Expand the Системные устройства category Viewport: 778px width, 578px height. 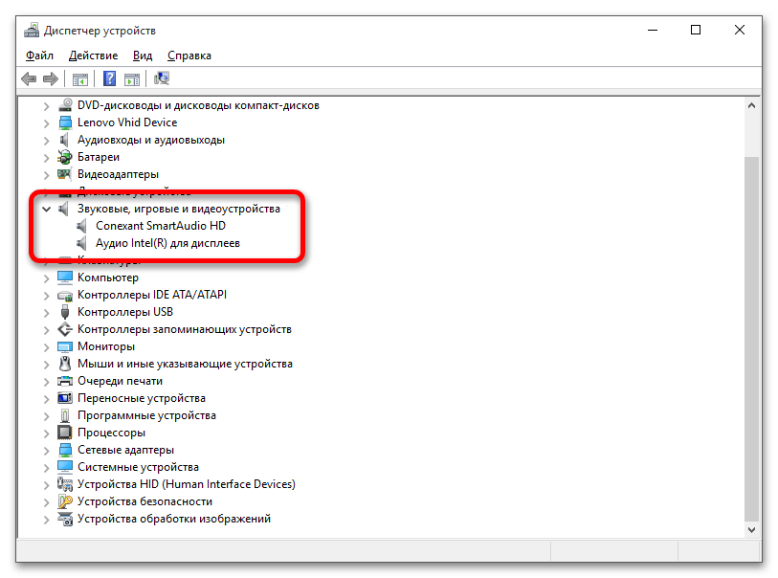pos(46,468)
